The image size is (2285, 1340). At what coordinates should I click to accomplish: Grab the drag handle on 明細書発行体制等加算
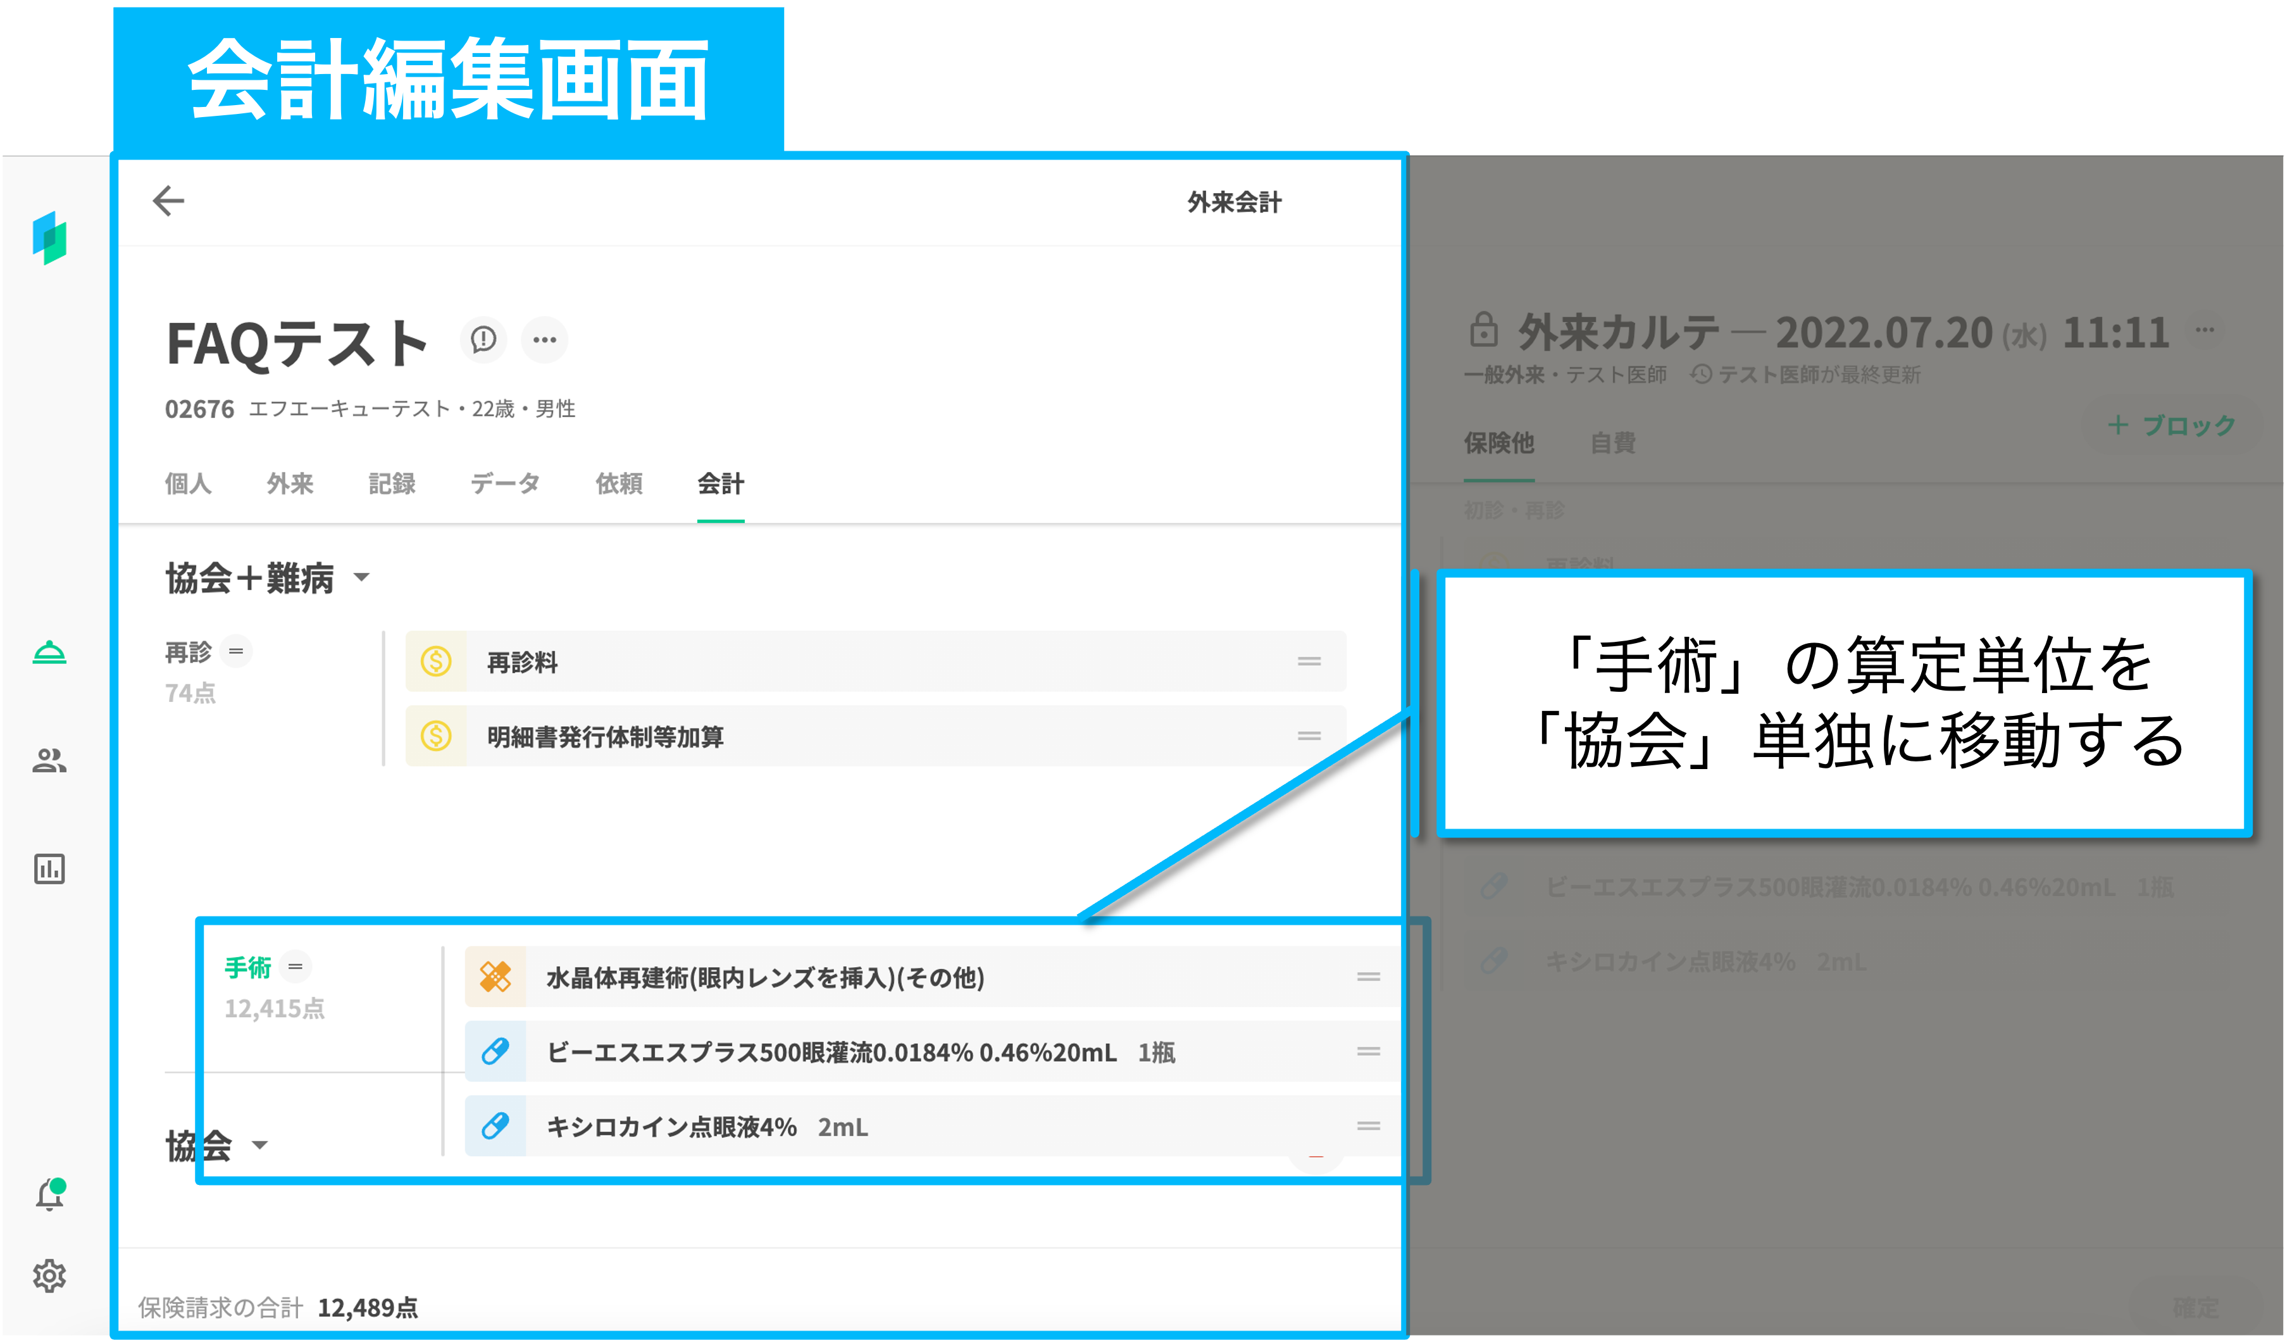(1309, 736)
